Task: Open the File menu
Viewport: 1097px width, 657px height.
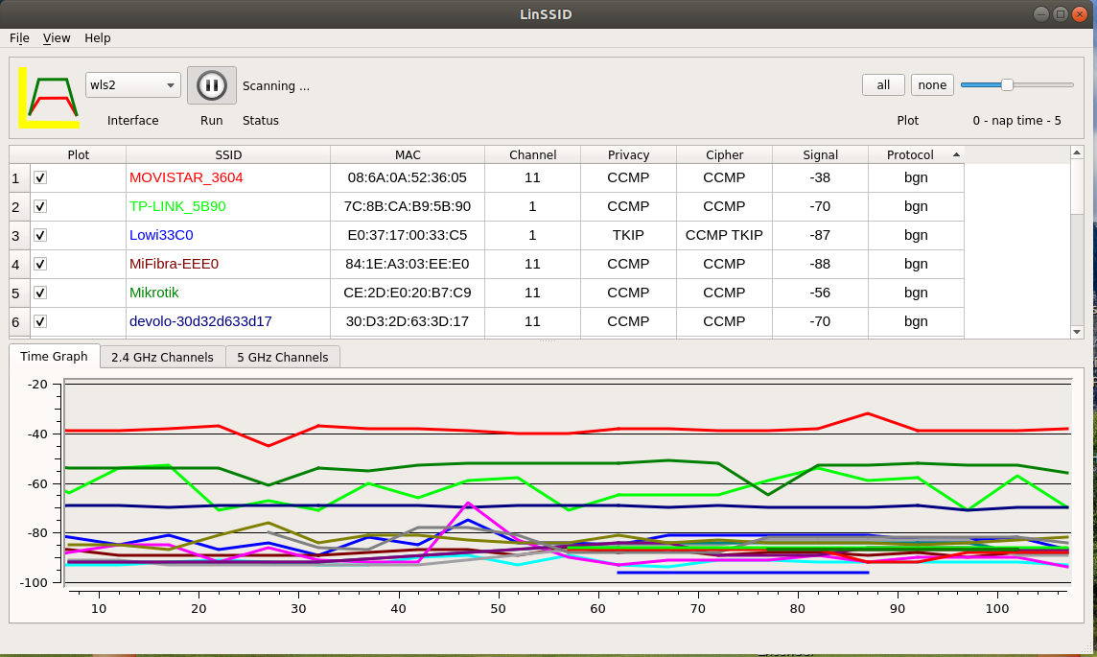Action: (19, 38)
